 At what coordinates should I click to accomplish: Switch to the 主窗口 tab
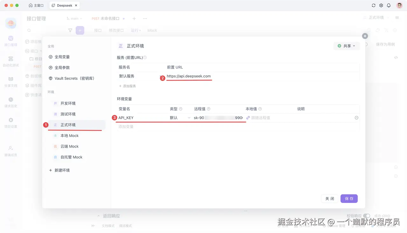pos(36,5)
